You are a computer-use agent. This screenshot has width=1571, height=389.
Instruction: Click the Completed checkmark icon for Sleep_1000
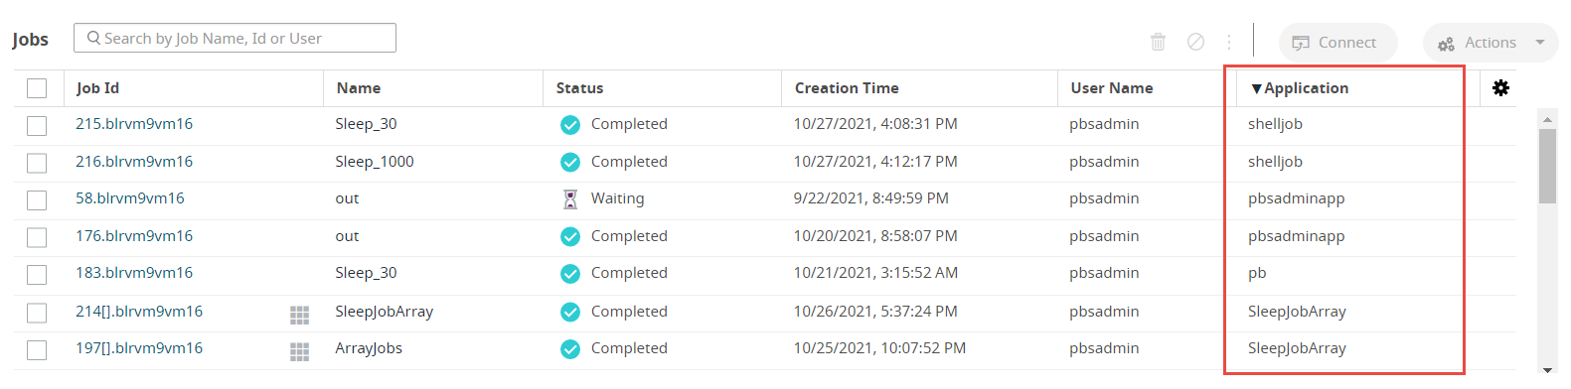570,162
